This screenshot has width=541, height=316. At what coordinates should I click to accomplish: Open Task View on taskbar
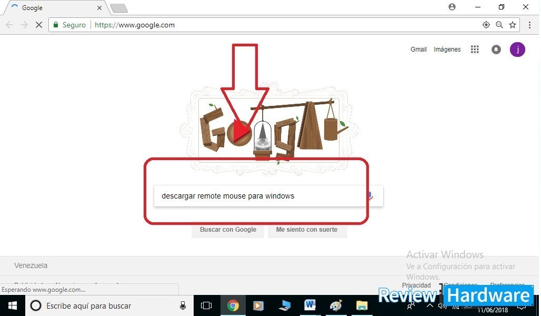(x=206, y=305)
